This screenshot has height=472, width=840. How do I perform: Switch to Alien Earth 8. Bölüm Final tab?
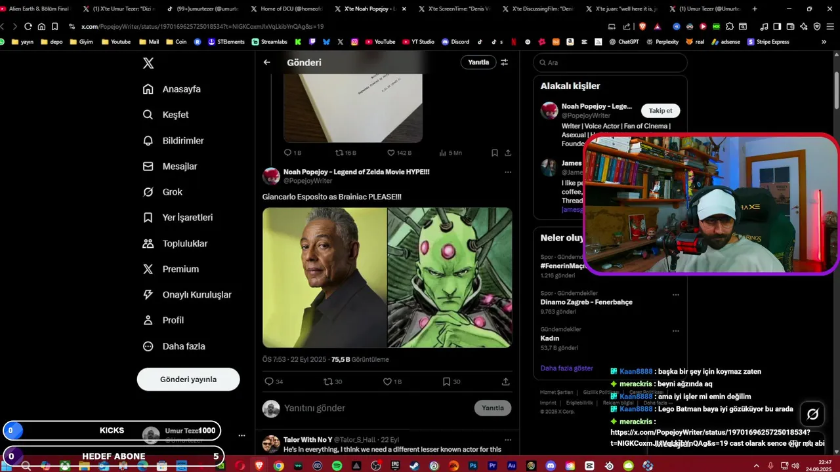pyautogui.click(x=38, y=9)
